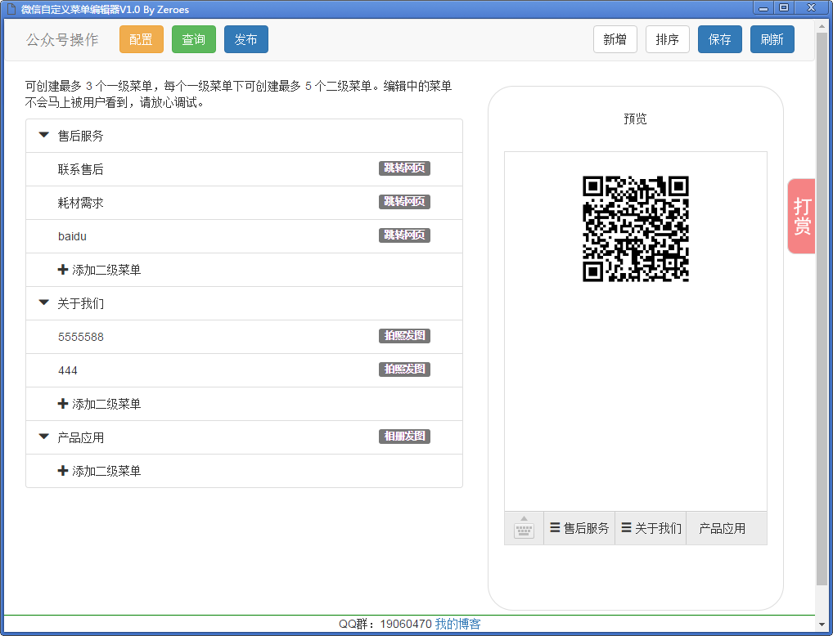Viewport: 833px width, 636px height.
Task: Collapse the 售后服务 menu triangle
Action: (x=44, y=136)
